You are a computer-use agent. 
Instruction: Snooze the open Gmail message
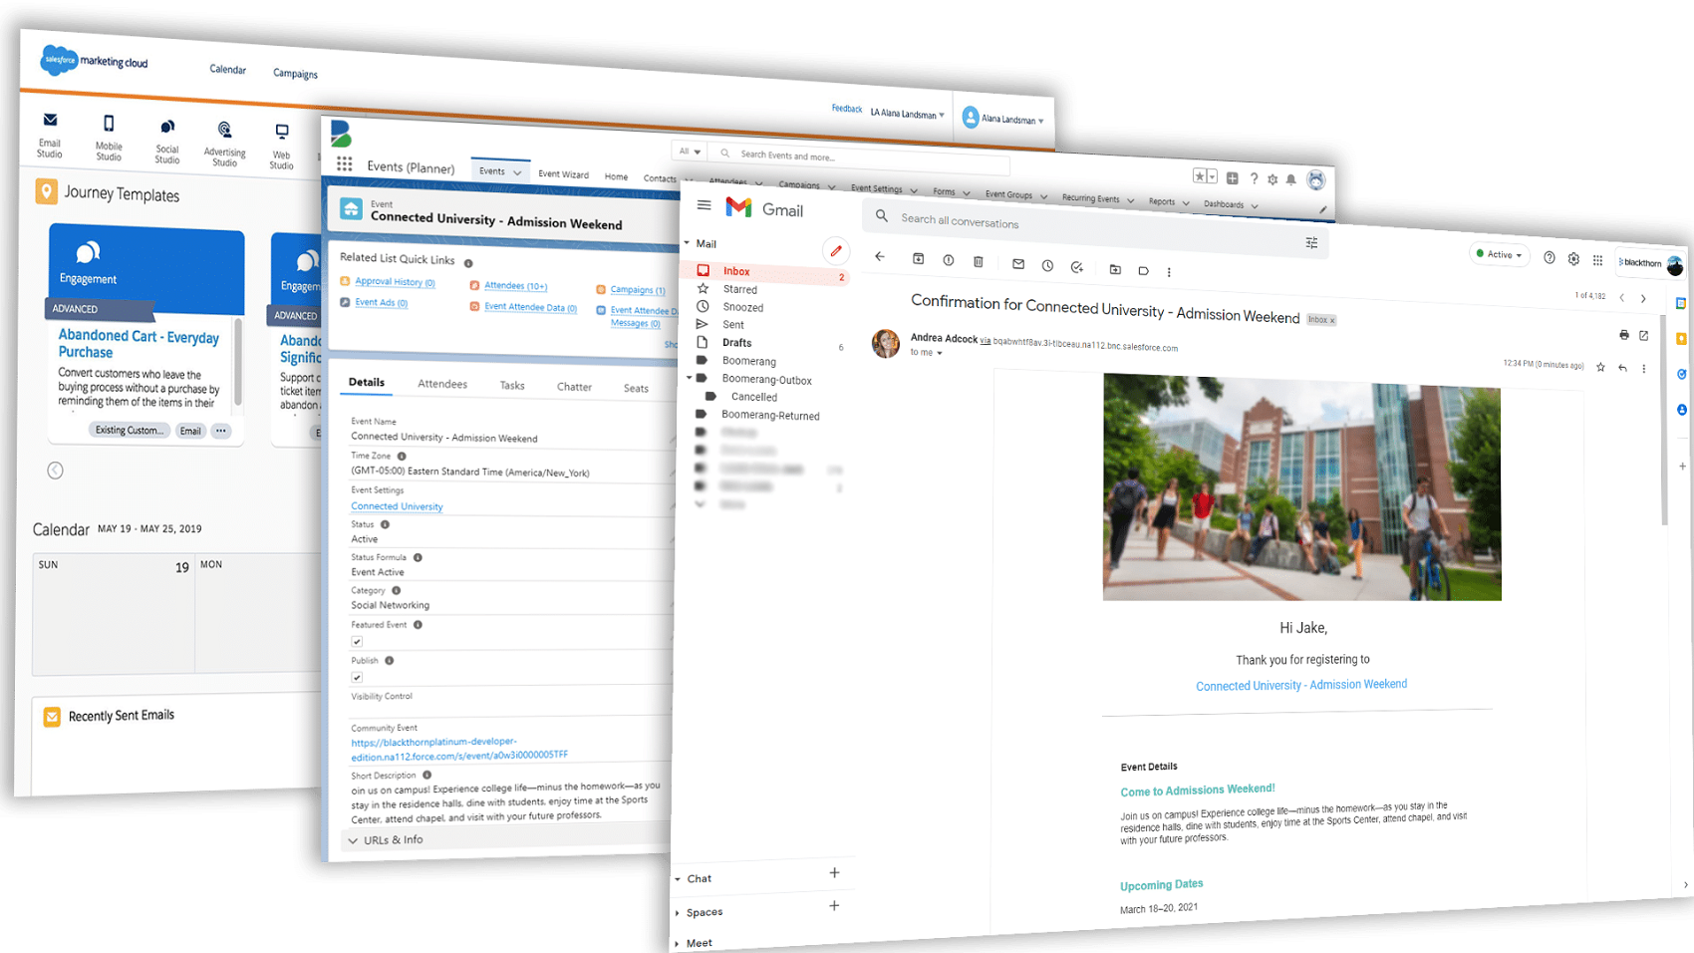(x=1047, y=265)
